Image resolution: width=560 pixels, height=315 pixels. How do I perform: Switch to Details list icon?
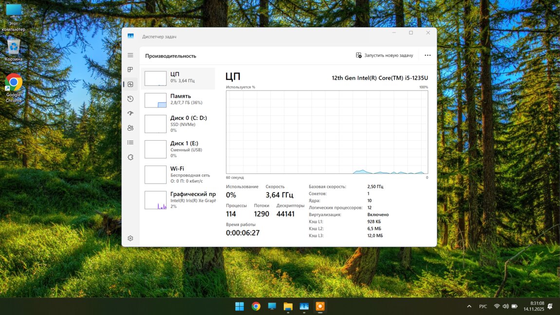[130, 143]
